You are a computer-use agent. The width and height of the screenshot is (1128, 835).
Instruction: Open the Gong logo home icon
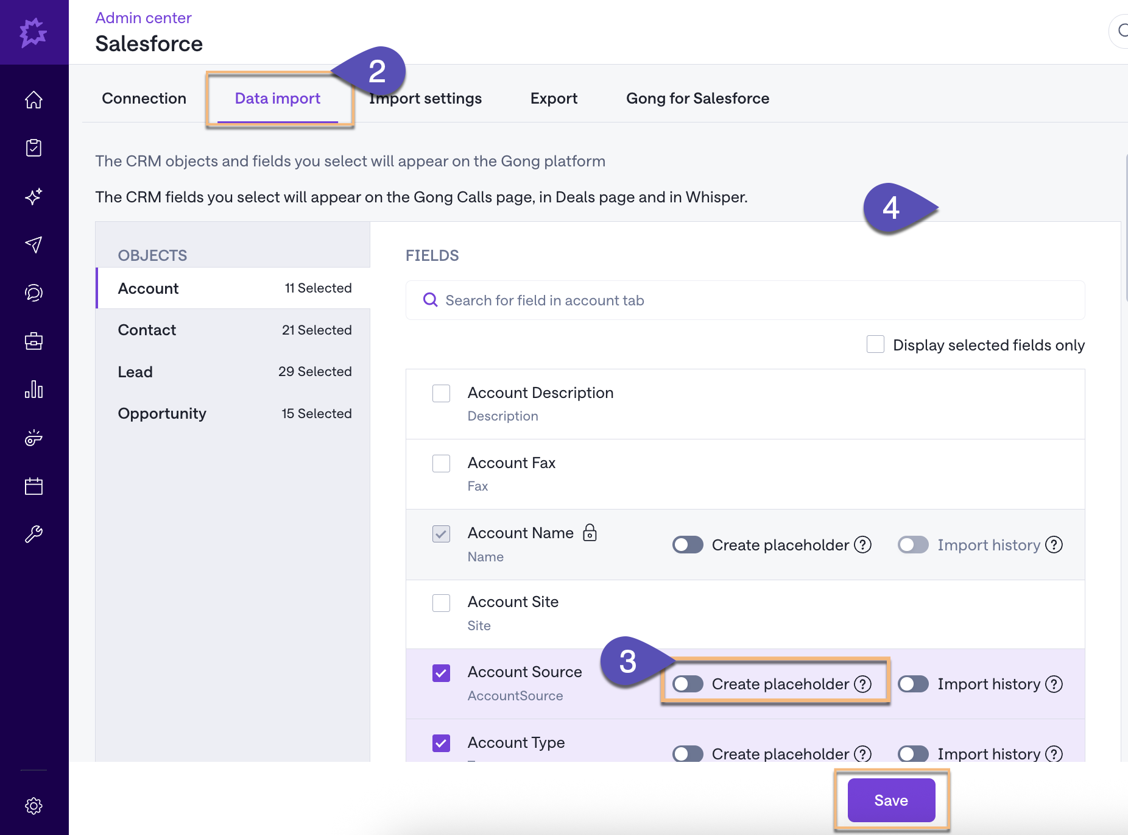click(33, 32)
